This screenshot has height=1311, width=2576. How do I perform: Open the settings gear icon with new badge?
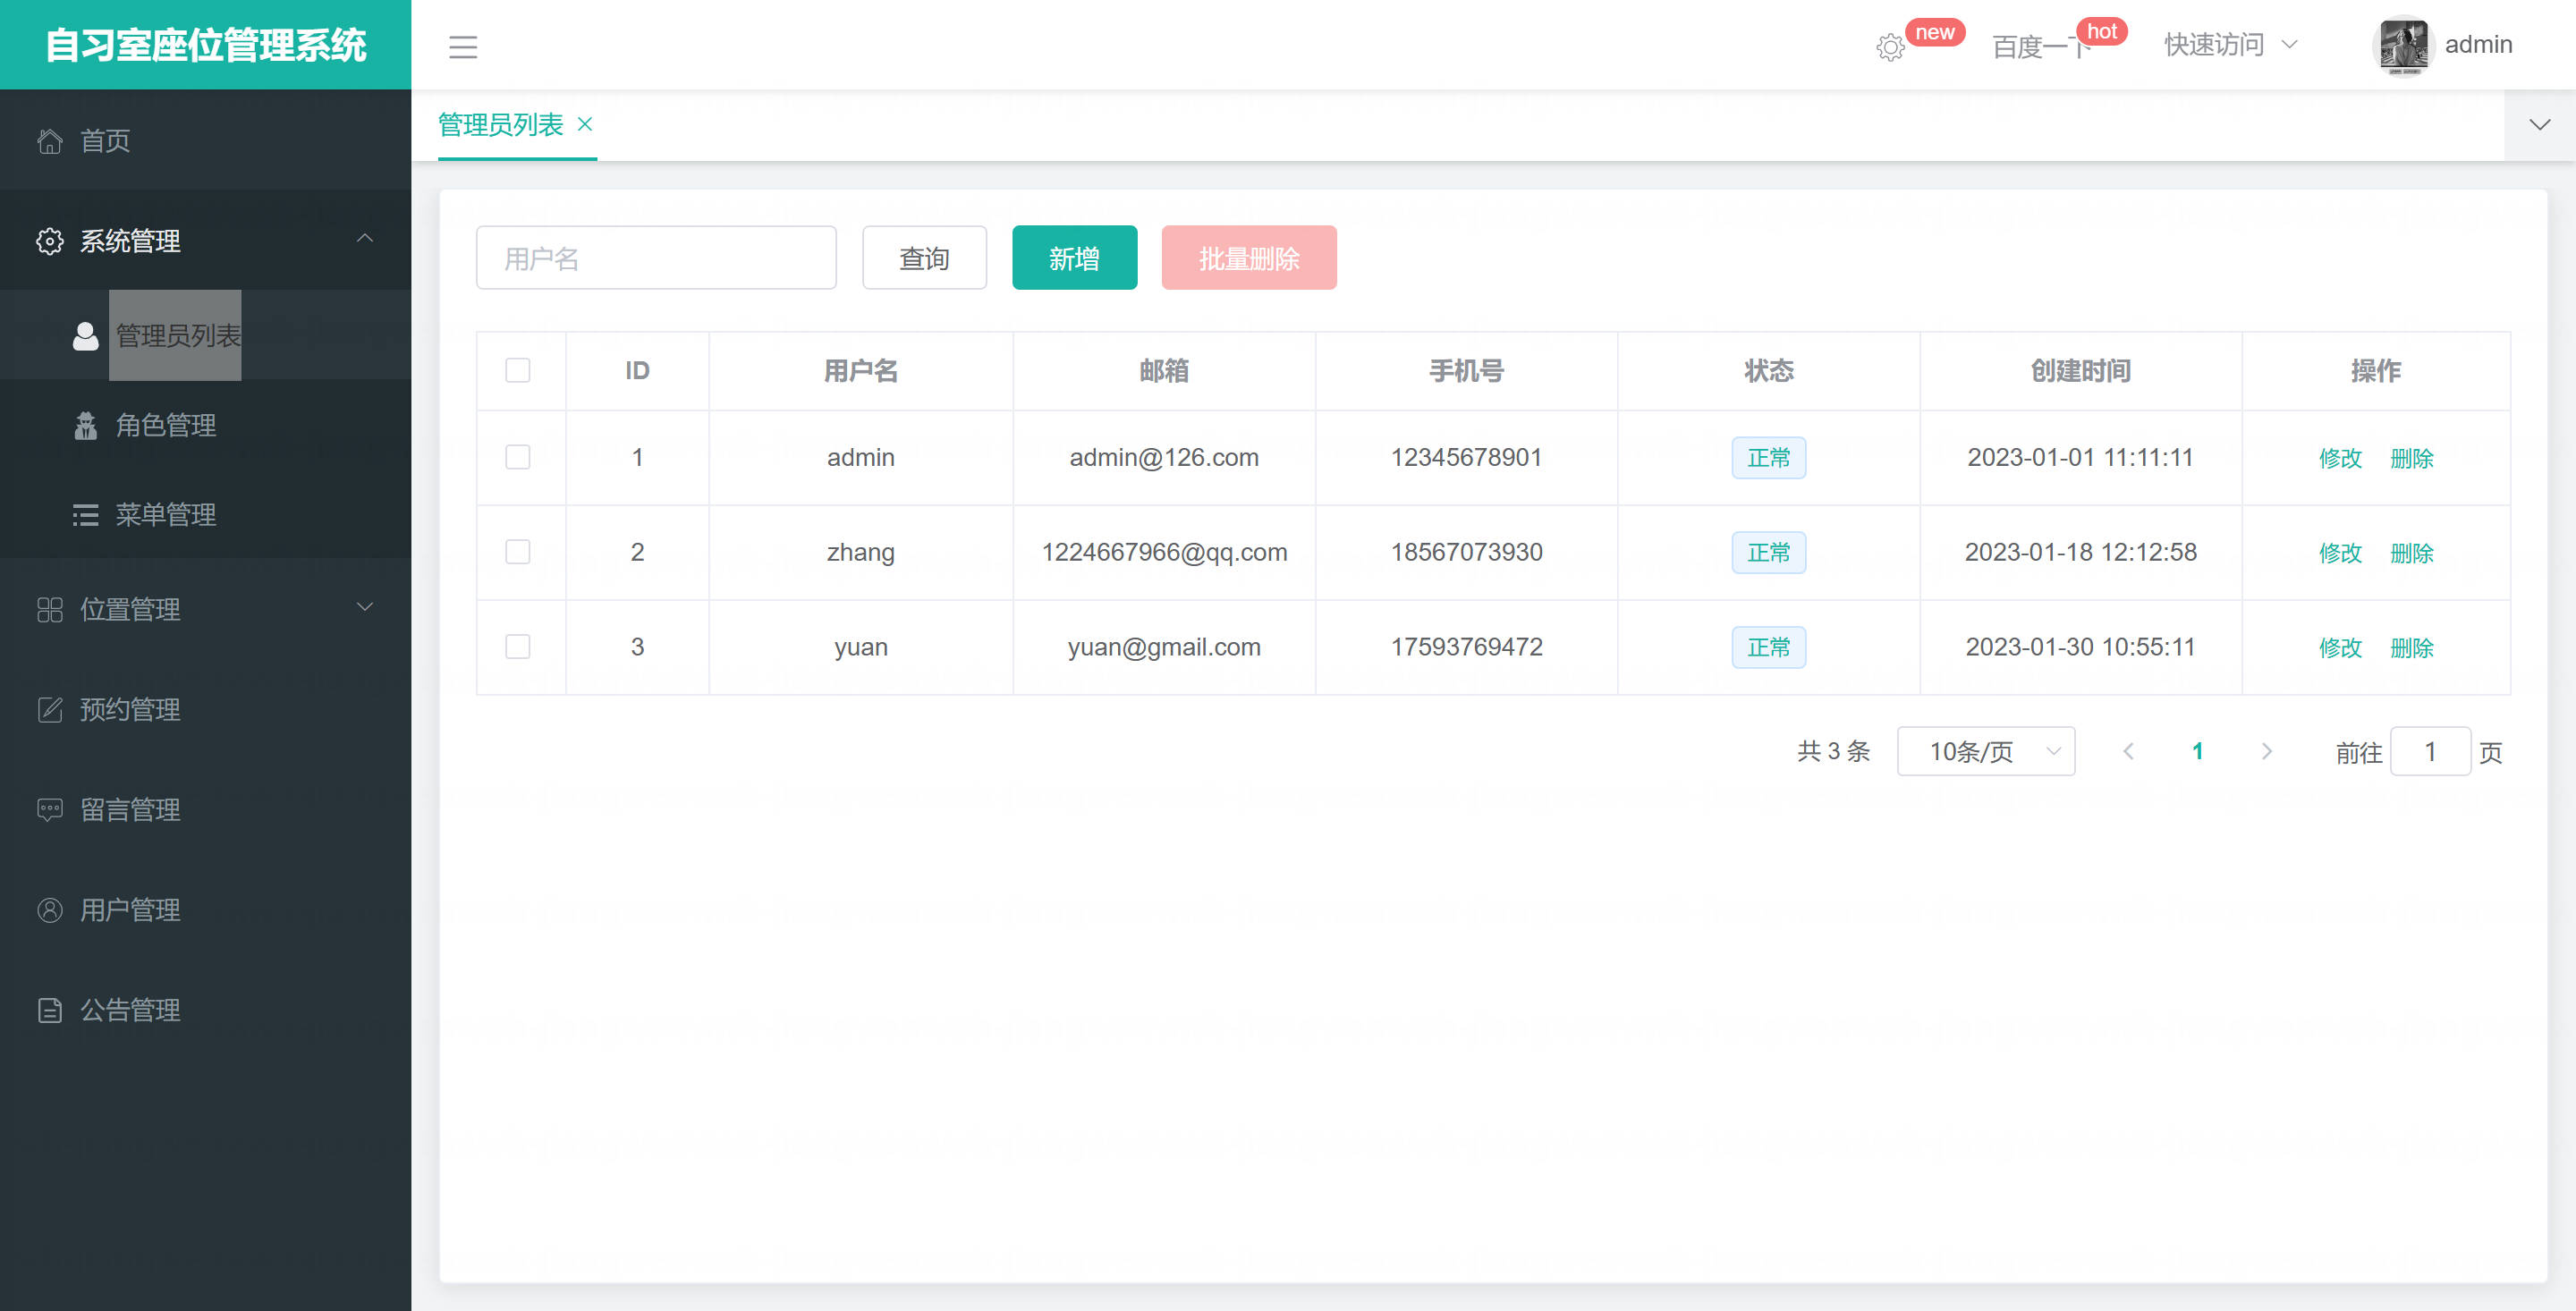[x=1889, y=47]
